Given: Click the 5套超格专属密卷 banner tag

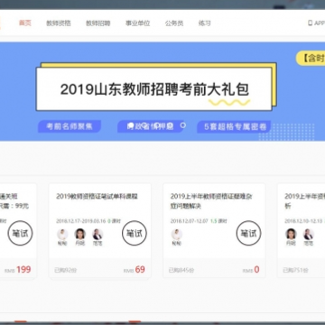Looking at the screenshot, I should pyautogui.click(x=234, y=126).
